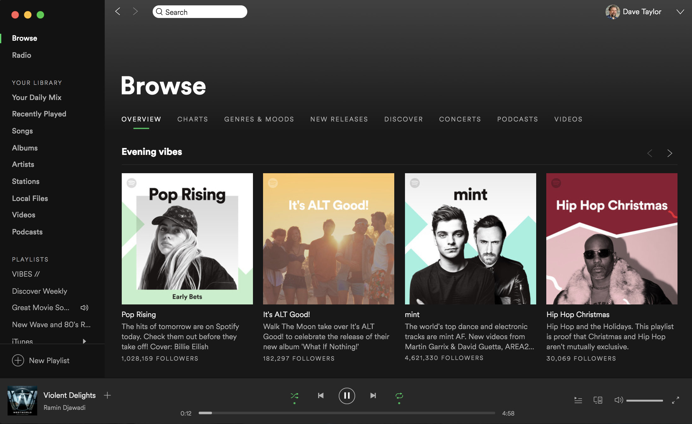Click the skip to next track icon
This screenshot has height=424, width=692.
pyautogui.click(x=373, y=395)
